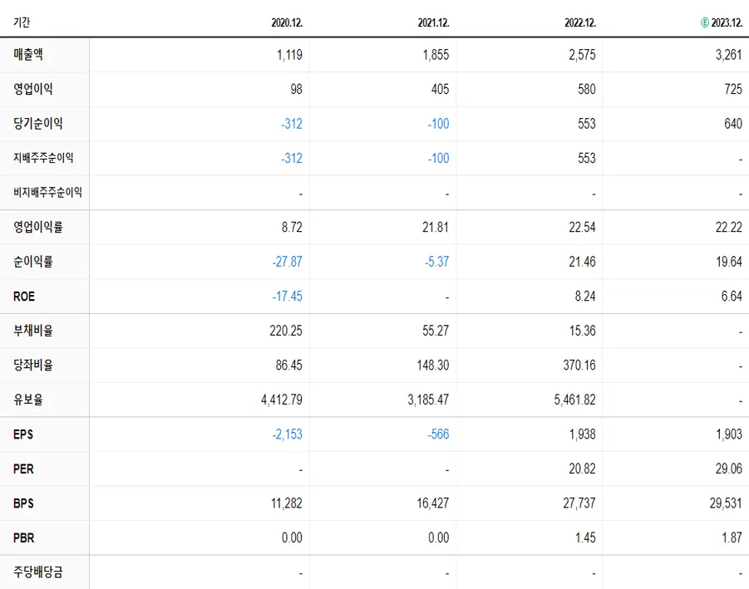Click the 비지배주주순이익 row label
The height and width of the screenshot is (589, 749).
coord(47,193)
